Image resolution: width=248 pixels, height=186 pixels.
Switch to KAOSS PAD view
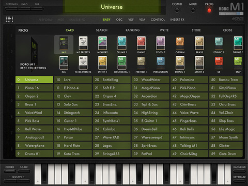pos(239,171)
